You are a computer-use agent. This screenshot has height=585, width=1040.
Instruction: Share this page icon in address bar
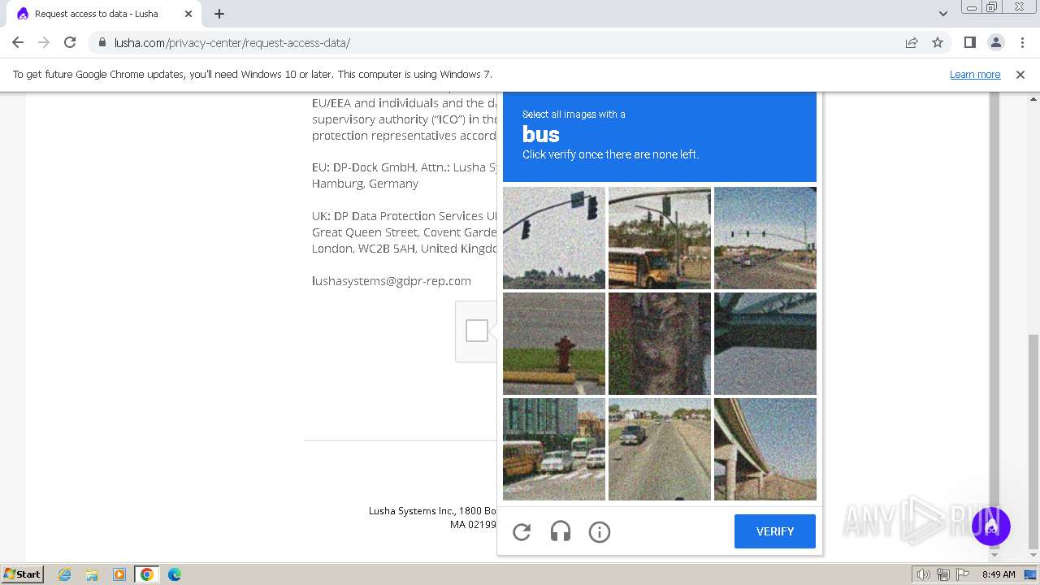click(x=912, y=42)
